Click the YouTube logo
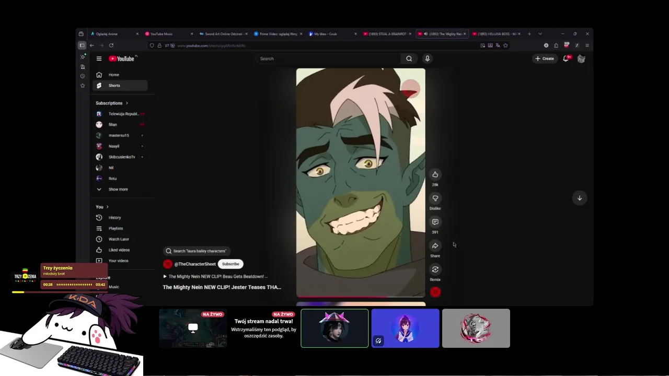 pyautogui.click(x=122, y=58)
